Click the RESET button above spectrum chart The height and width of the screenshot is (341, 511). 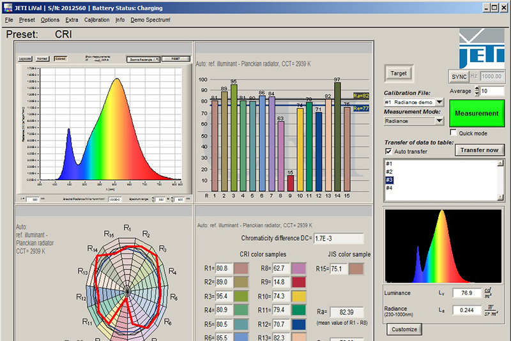(176, 59)
